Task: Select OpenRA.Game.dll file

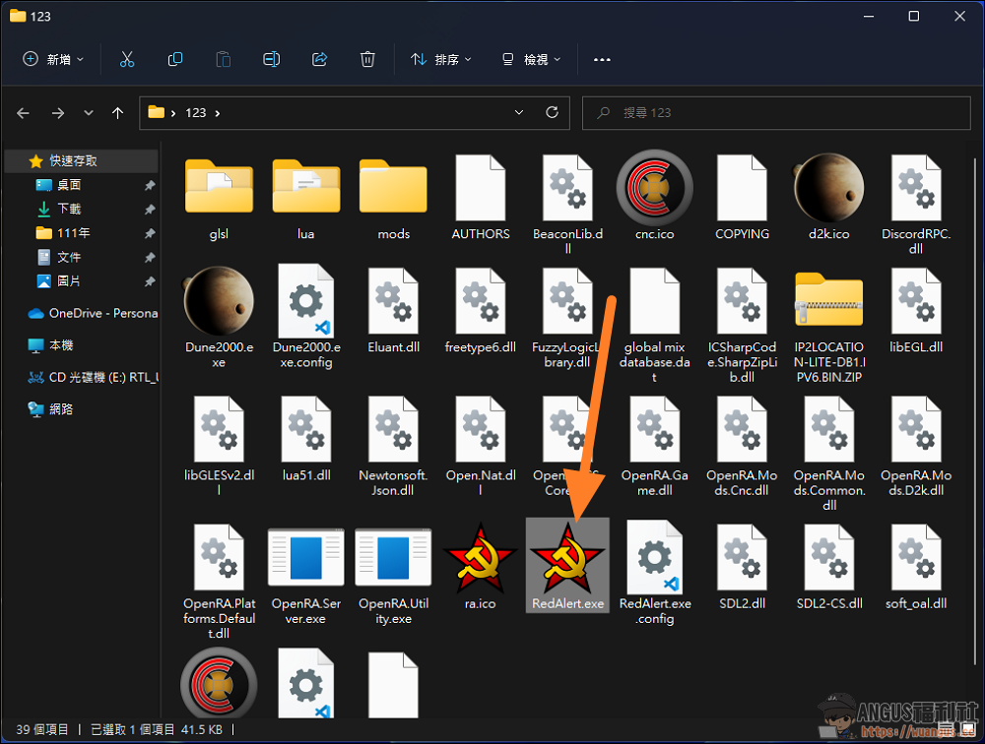Action: coord(655,447)
